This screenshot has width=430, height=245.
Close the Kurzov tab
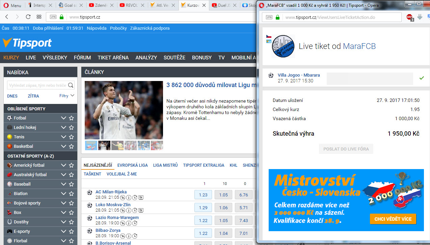tap(204, 5)
